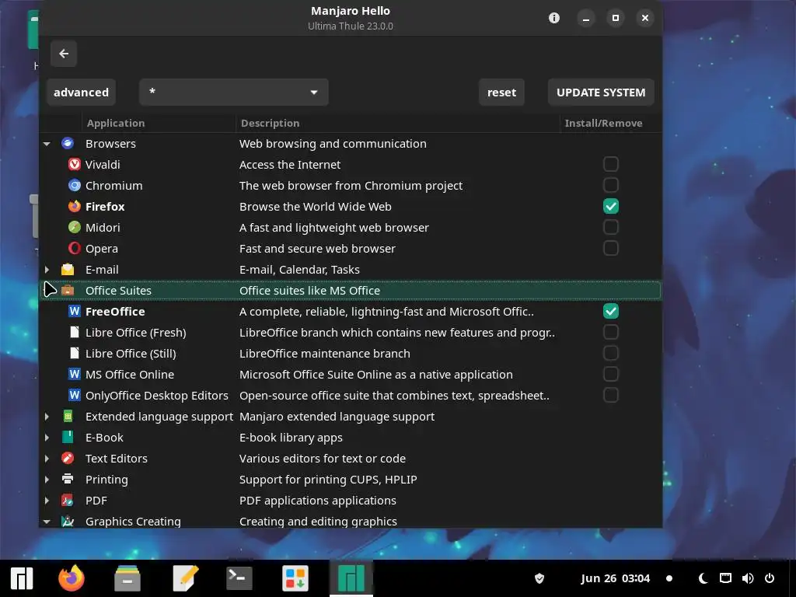This screenshot has height=597, width=796.
Task: Click the Libre Office (Fresh) document icon
Action: (x=75, y=333)
